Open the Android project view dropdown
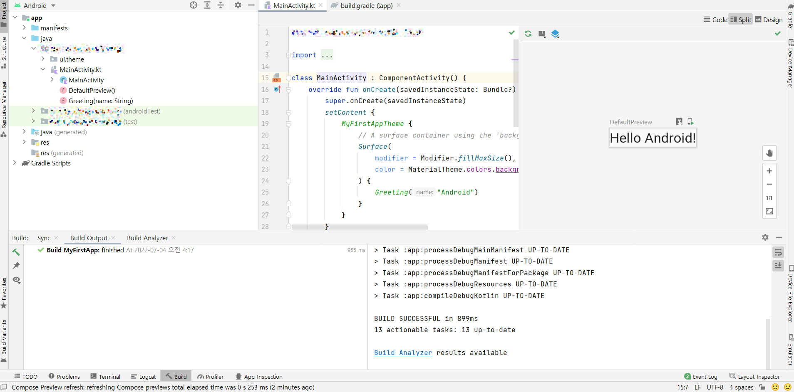Viewport: 794px width, 392px height. pyautogui.click(x=52, y=5)
